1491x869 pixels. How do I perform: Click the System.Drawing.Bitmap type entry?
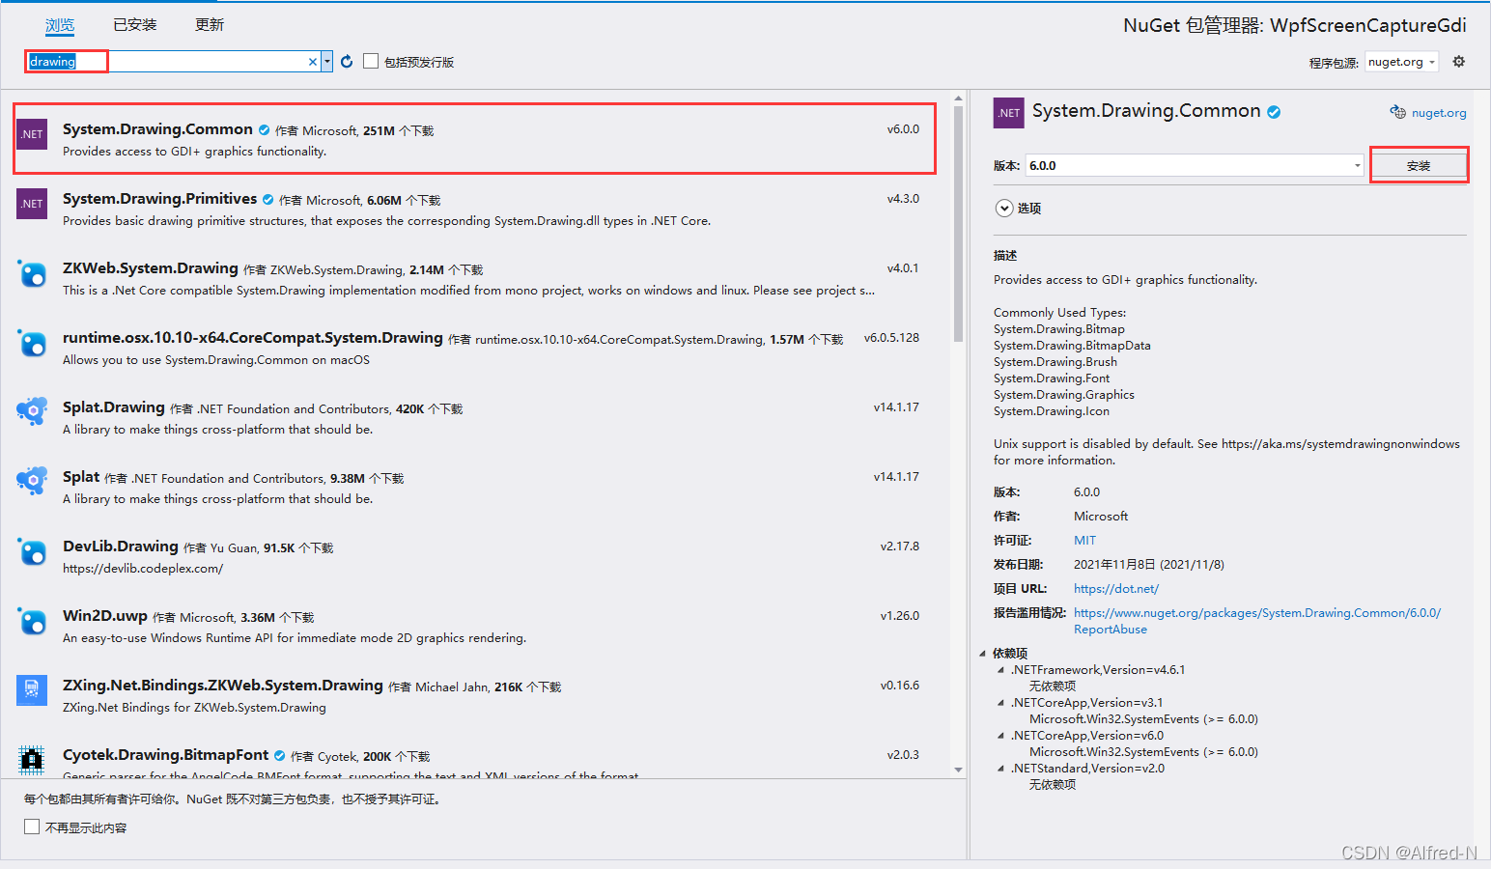tap(1059, 329)
